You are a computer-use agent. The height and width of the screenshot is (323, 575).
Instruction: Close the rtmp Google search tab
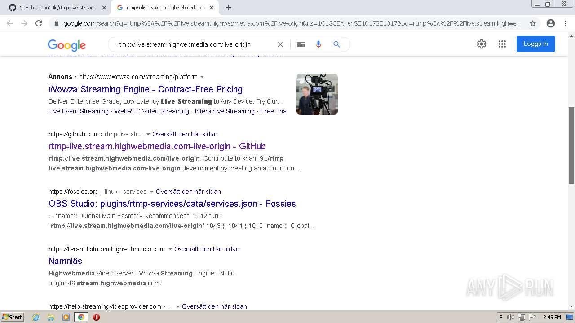click(212, 8)
